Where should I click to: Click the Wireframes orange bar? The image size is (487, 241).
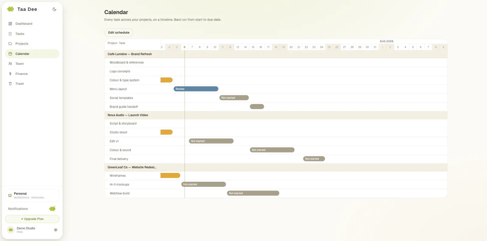point(170,175)
